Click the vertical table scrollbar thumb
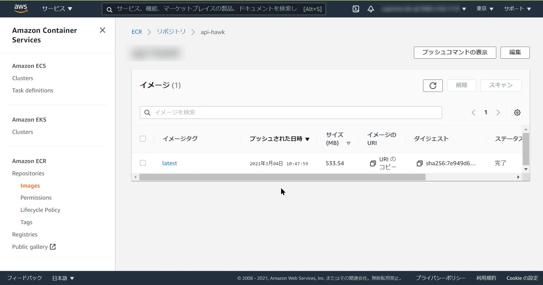This screenshot has height=285, width=543. tap(526, 149)
